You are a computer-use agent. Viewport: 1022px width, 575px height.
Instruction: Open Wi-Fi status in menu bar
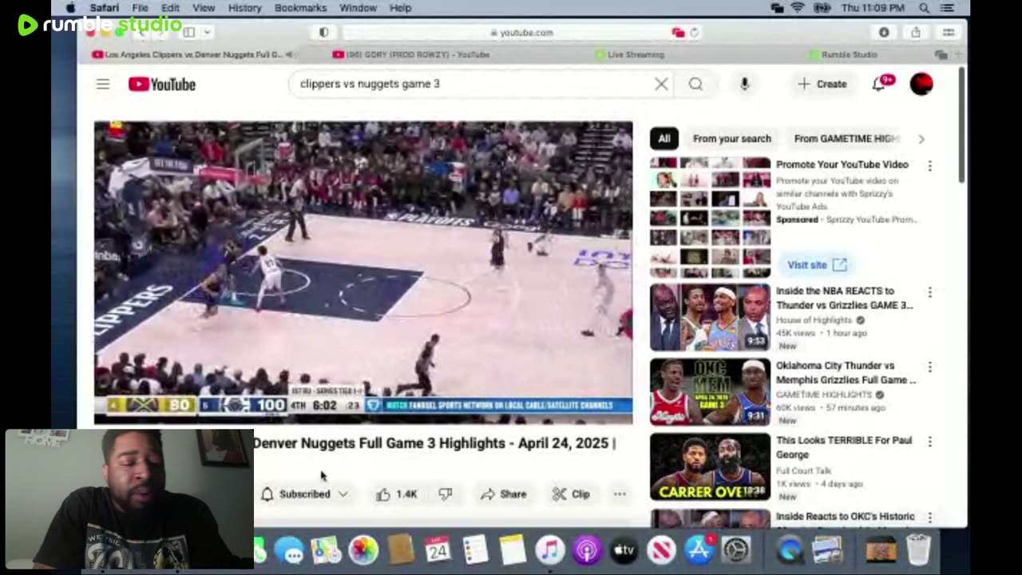tap(797, 8)
